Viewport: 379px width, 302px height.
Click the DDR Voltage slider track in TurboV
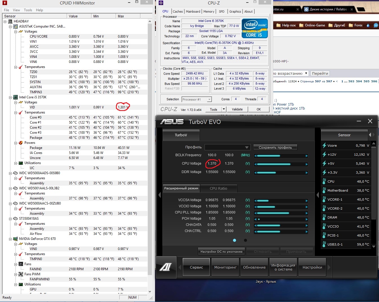(x=281, y=172)
